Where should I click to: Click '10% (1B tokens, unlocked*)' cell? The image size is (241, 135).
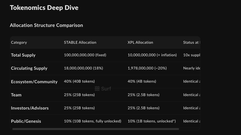pos(152,121)
